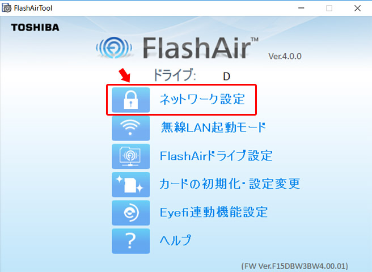Click the question mark help icon
Screen dimensions: 372x272
[x=131, y=241]
